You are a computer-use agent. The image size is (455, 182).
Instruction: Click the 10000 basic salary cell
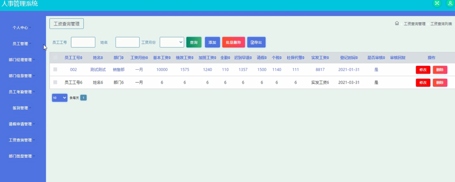pos(162,70)
